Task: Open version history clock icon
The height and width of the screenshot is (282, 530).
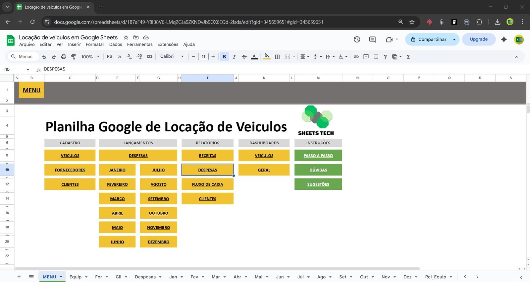Action: point(357,39)
